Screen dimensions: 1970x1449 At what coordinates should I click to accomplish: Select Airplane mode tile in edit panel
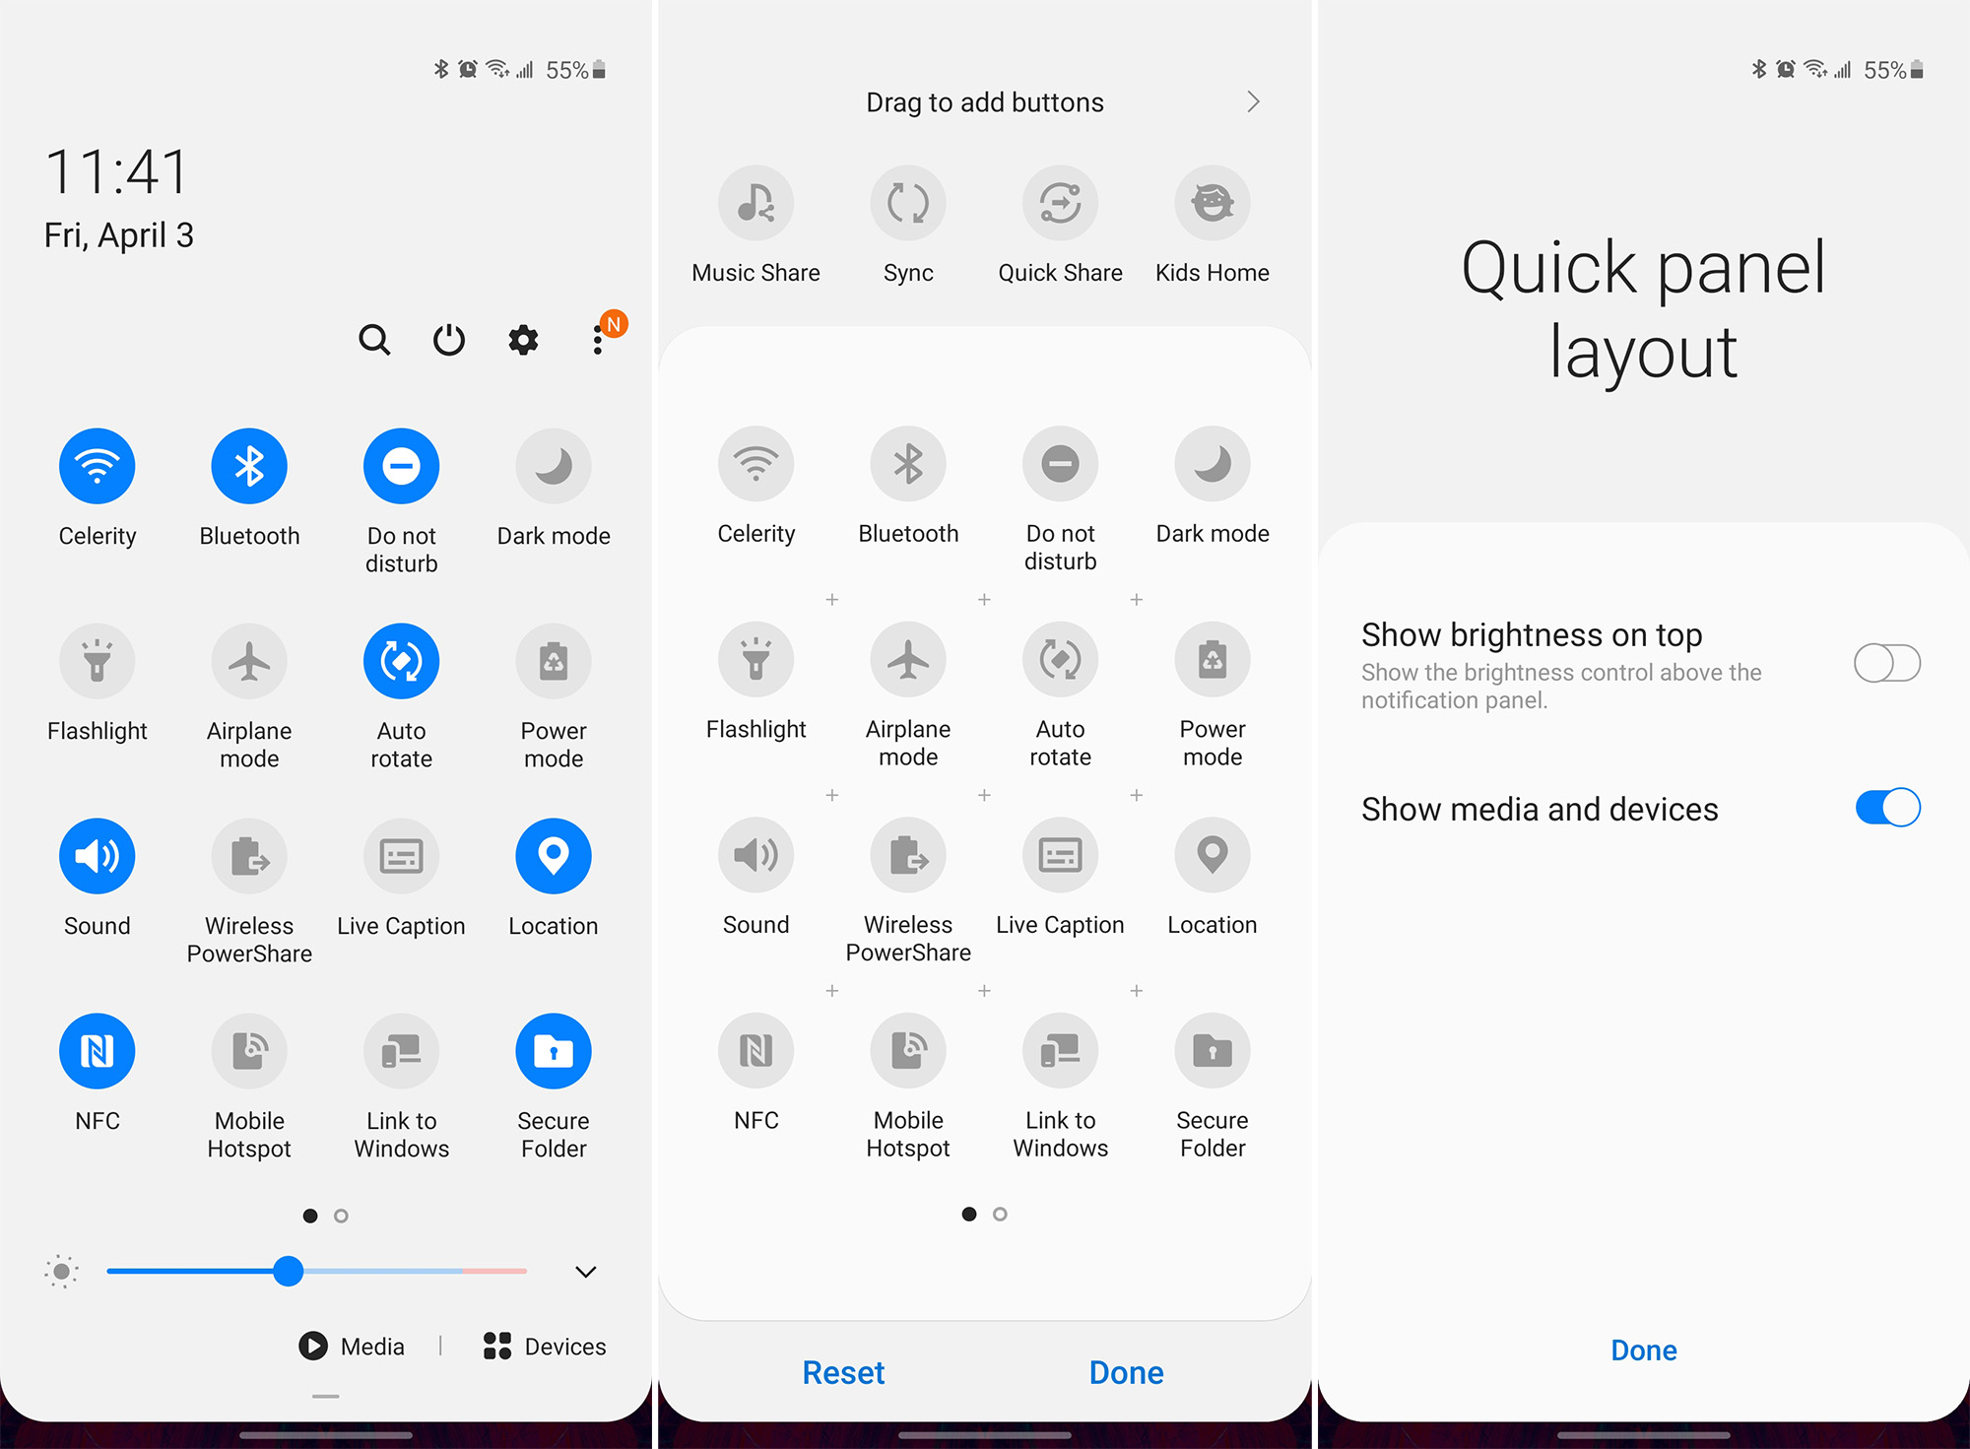coord(908,659)
